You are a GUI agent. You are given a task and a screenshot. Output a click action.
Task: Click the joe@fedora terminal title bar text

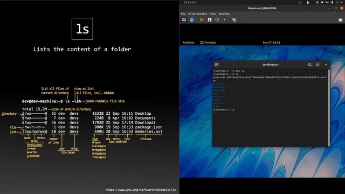[271, 65]
